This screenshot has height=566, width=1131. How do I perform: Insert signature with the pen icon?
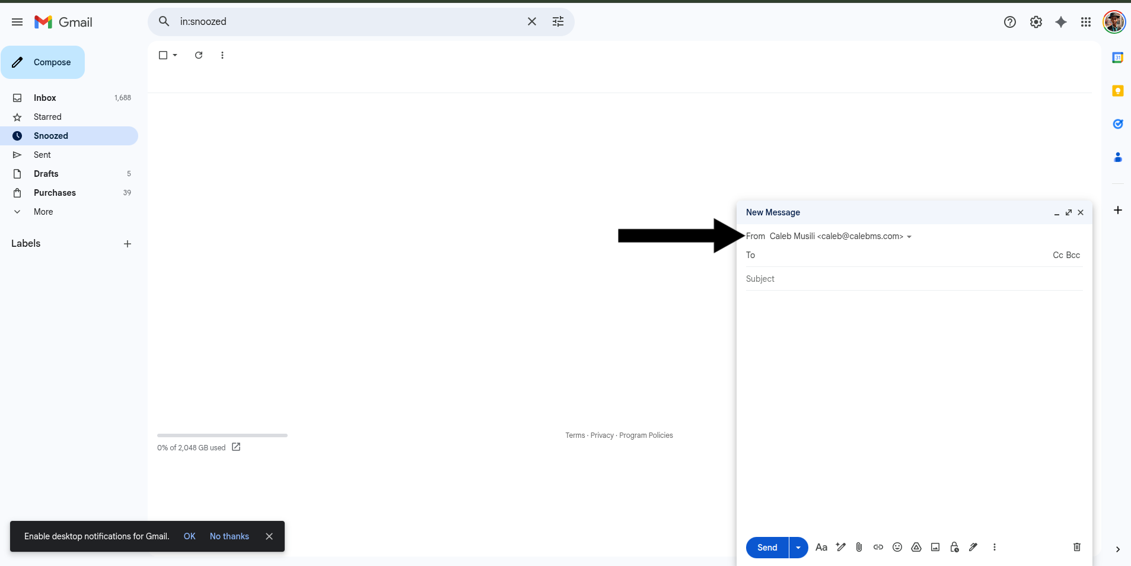point(973,547)
